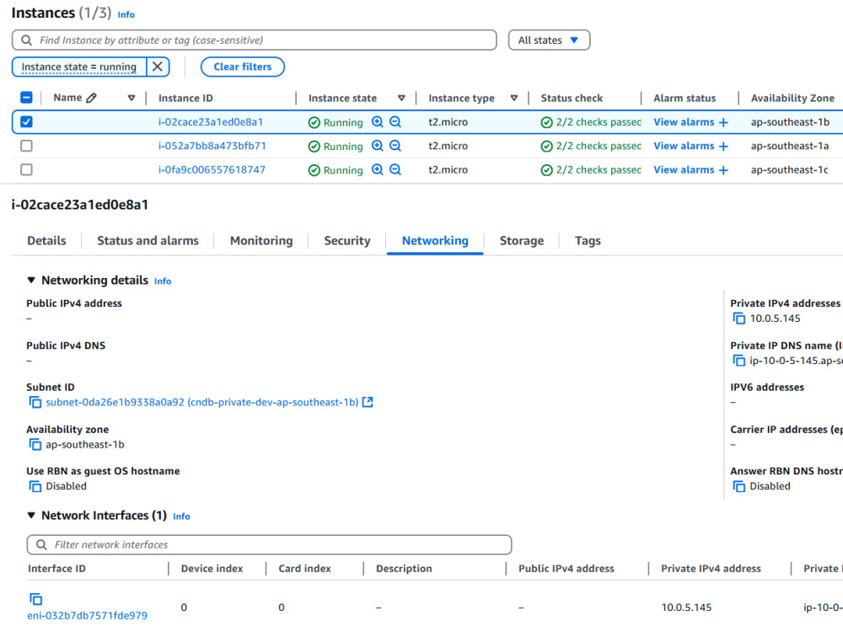Copy the Availability zone ap-southeast-1b value
Viewport: 843px width, 632px height.
tap(35, 444)
